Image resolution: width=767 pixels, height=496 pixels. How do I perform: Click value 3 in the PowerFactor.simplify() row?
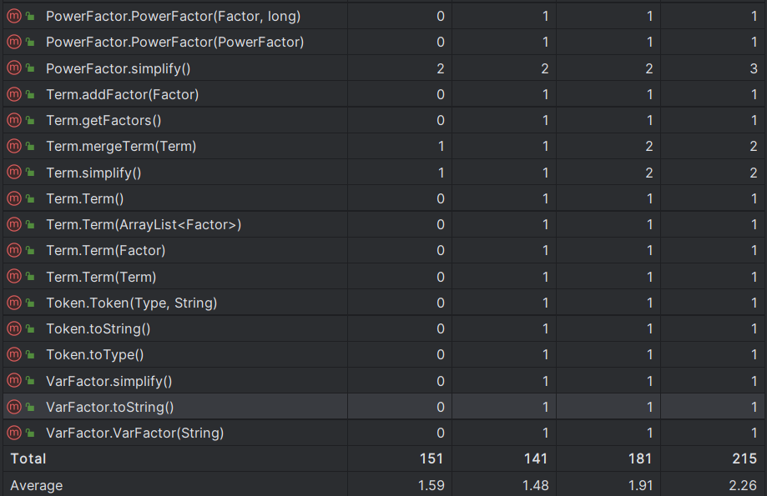754,68
